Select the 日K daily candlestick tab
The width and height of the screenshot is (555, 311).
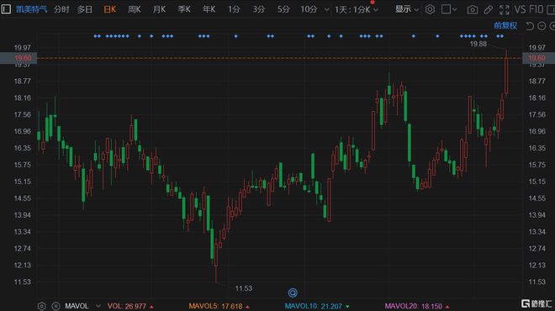coord(109,9)
